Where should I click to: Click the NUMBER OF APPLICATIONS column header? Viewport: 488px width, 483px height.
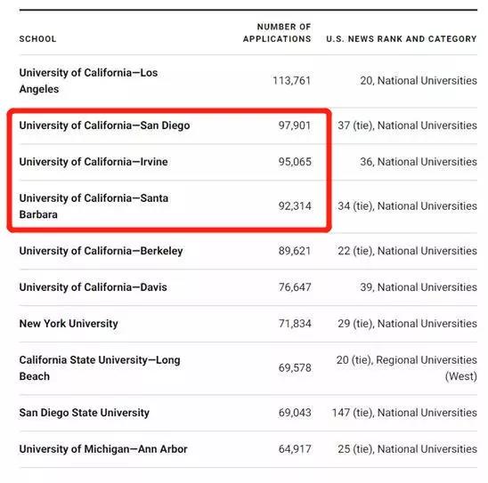[277, 33]
